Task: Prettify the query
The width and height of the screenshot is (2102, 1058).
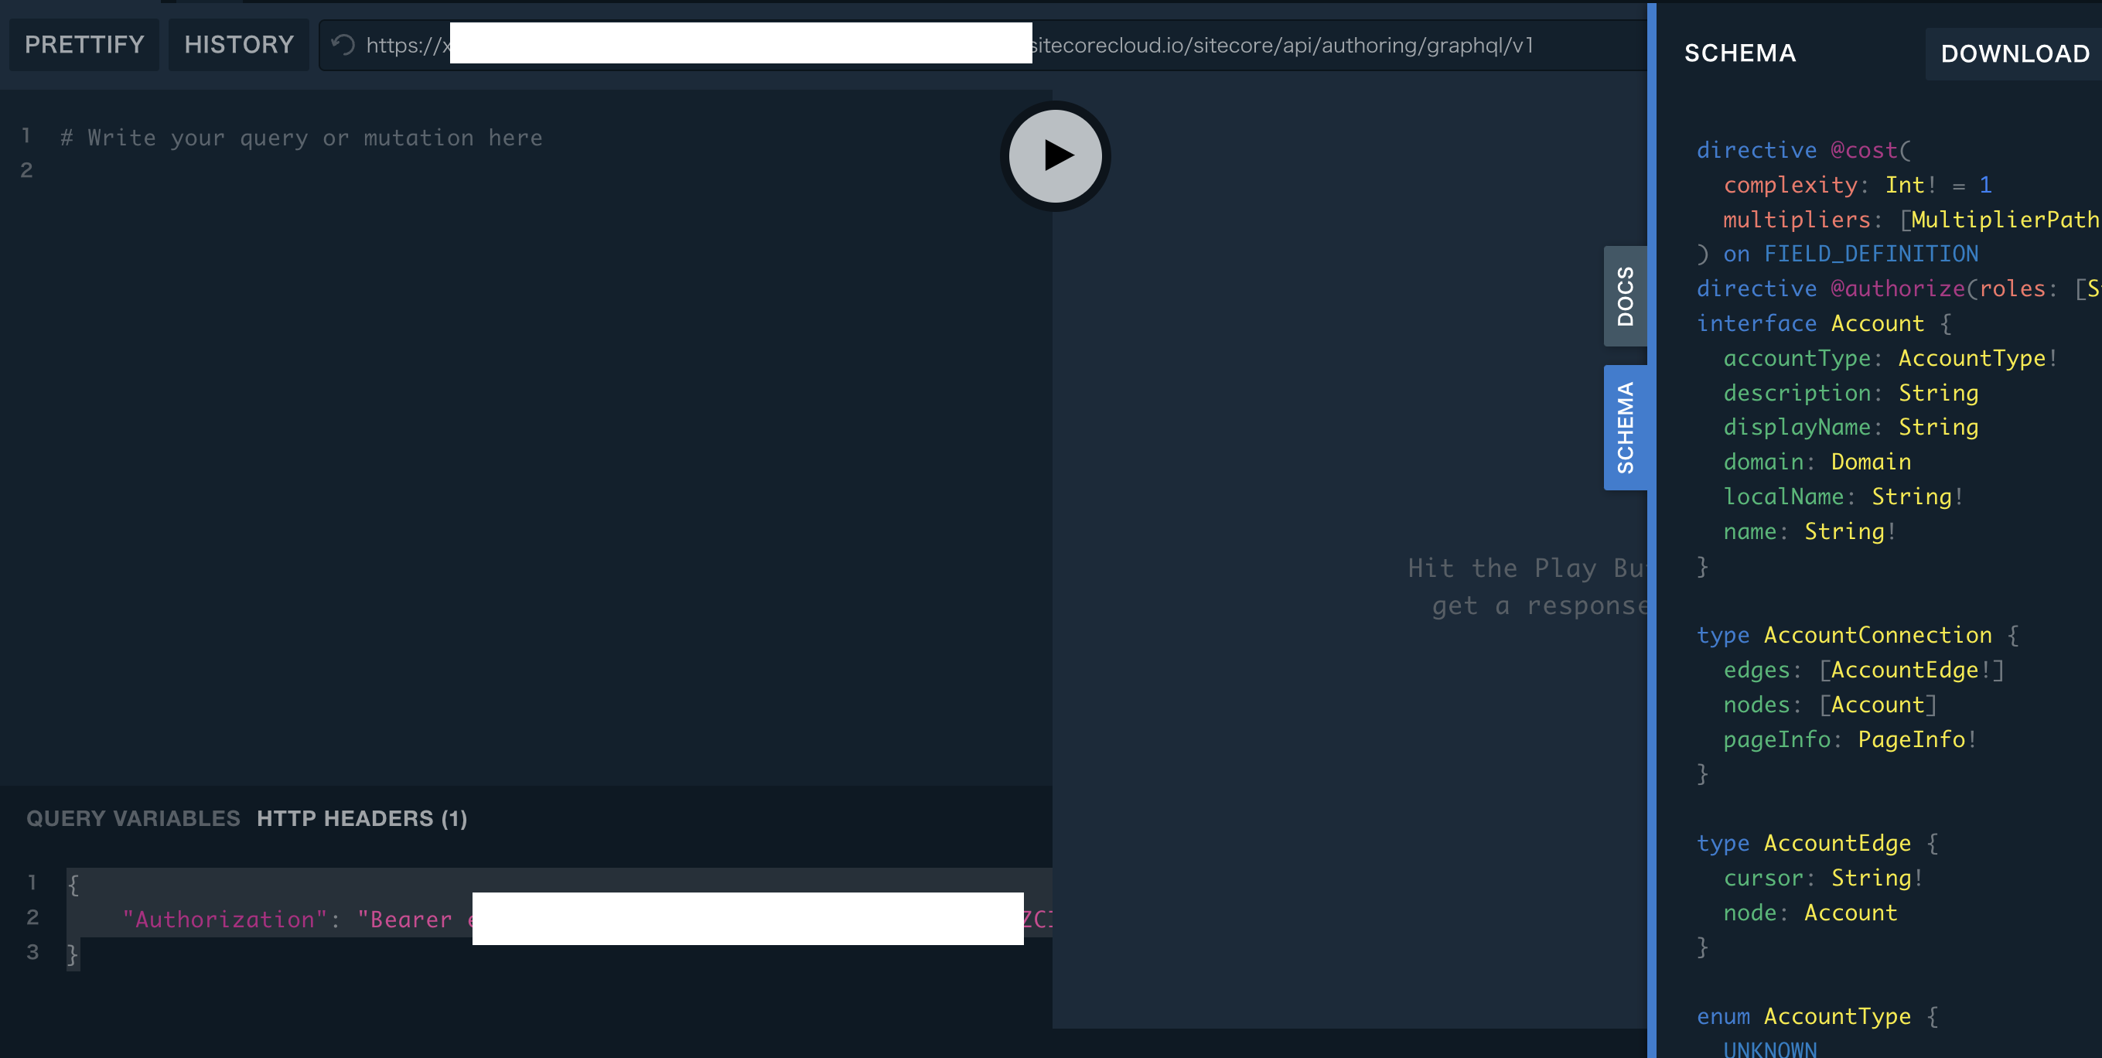Action: [x=84, y=45]
